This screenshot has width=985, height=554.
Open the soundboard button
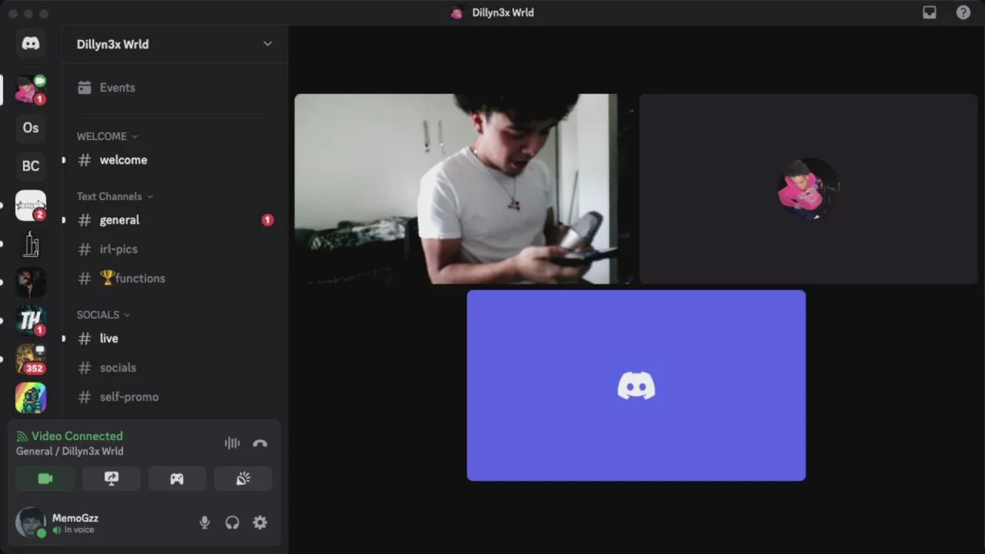click(243, 479)
